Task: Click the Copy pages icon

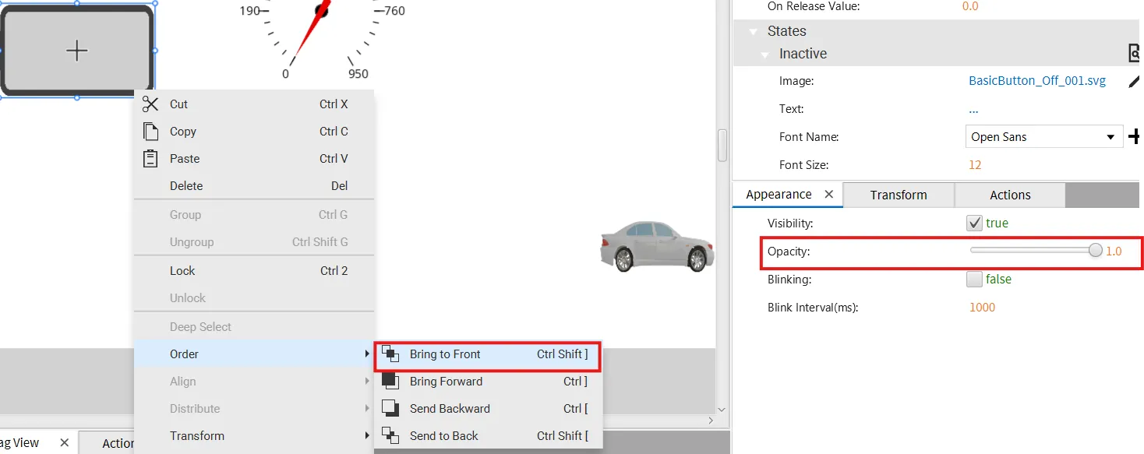Action: 150,132
